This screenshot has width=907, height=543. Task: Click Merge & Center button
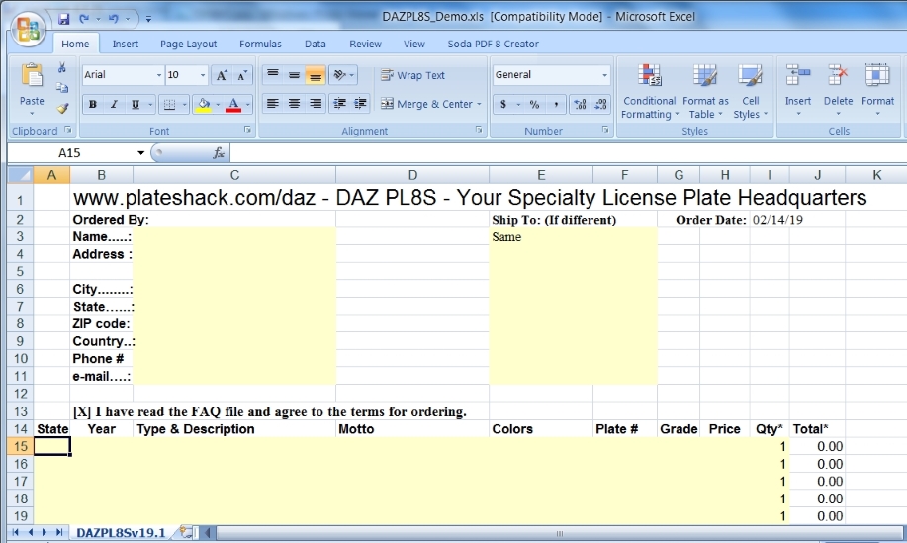[426, 104]
